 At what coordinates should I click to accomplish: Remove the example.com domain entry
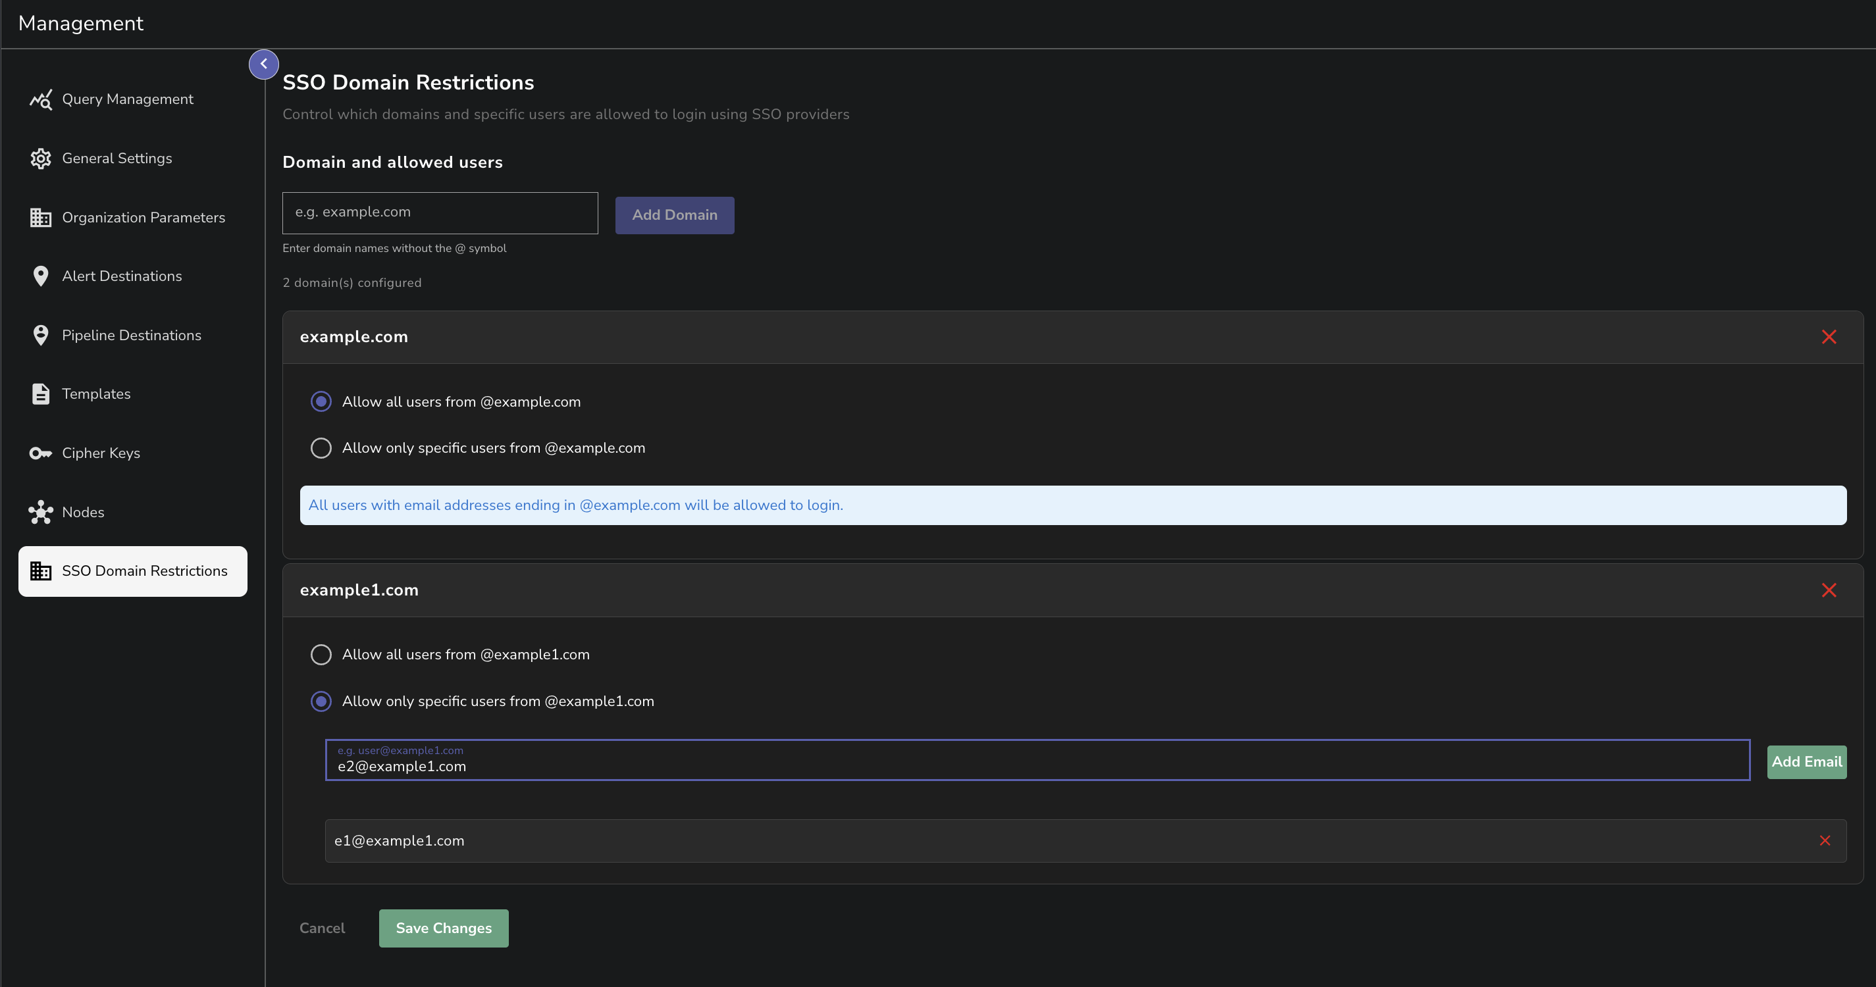(x=1829, y=337)
